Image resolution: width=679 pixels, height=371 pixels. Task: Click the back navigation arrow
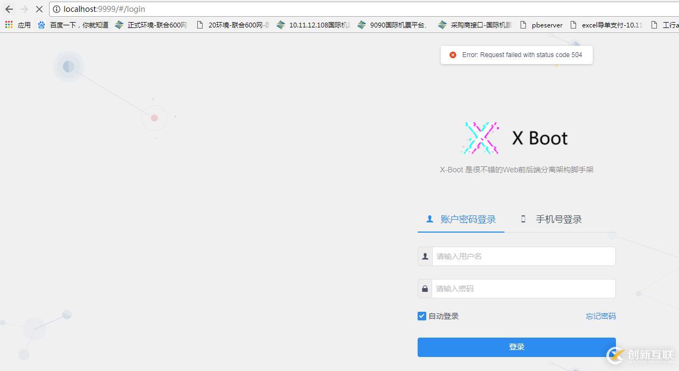point(8,9)
